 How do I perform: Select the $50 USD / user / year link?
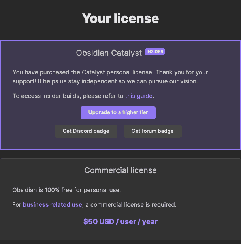click(x=120, y=221)
